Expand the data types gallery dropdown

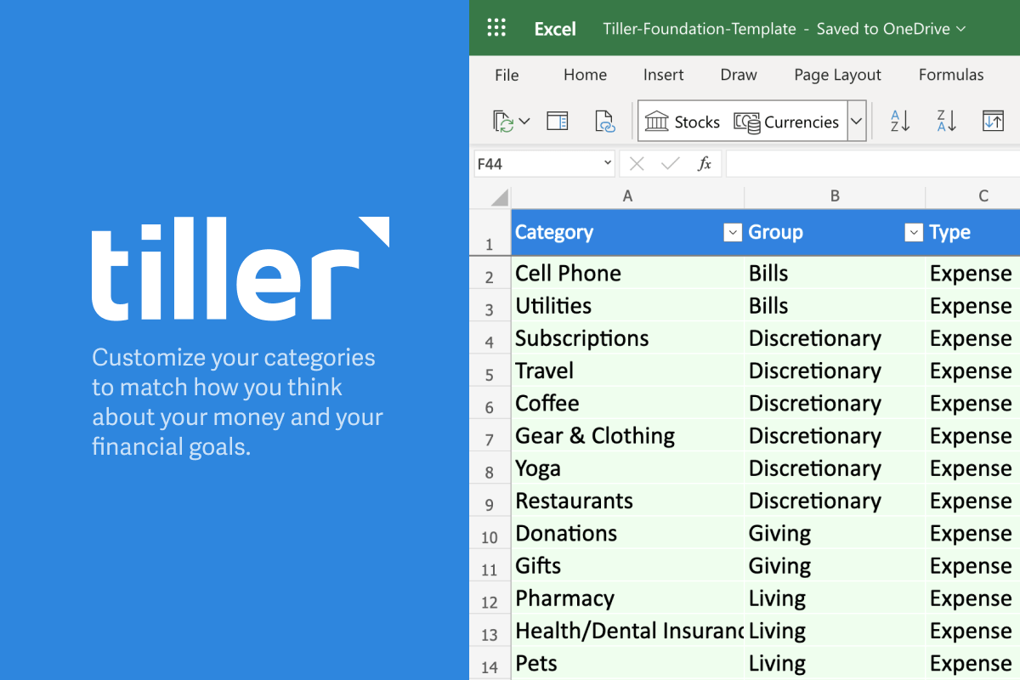pyautogui.click(x=857, y=122)
